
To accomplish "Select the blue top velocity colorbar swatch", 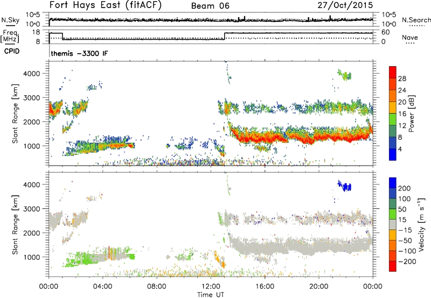I will (x=393, y=183).
